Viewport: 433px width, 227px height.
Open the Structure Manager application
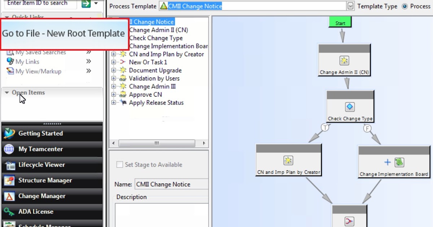click(52, 181)
